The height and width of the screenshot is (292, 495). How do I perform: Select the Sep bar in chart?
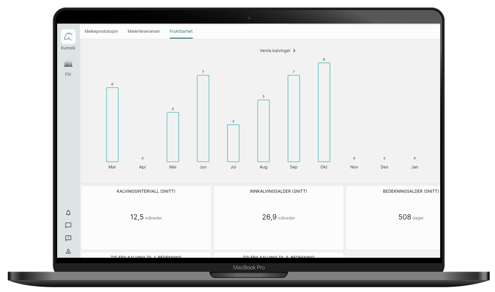click(294, 118)
